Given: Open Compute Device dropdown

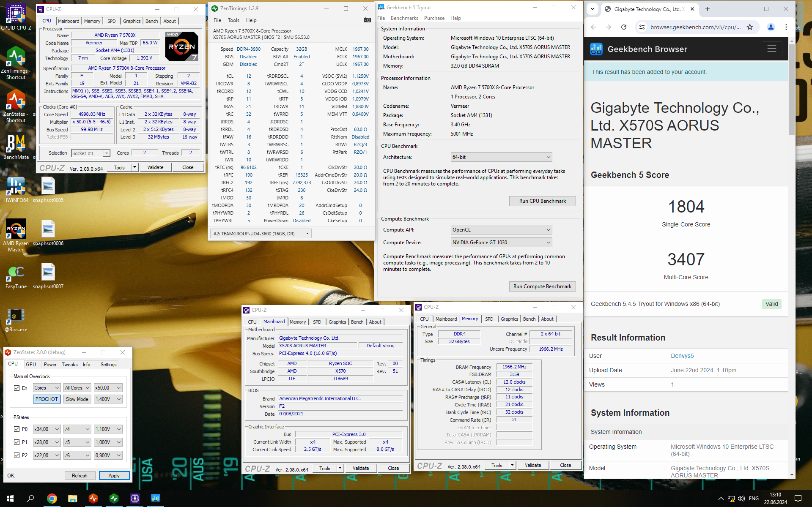Looking at the screenshot, I should click(x=501, y=242).
